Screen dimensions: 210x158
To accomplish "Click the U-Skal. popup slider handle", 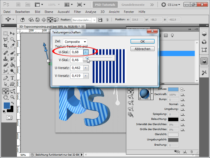I will pyautogui.click(x=87, y=58).
